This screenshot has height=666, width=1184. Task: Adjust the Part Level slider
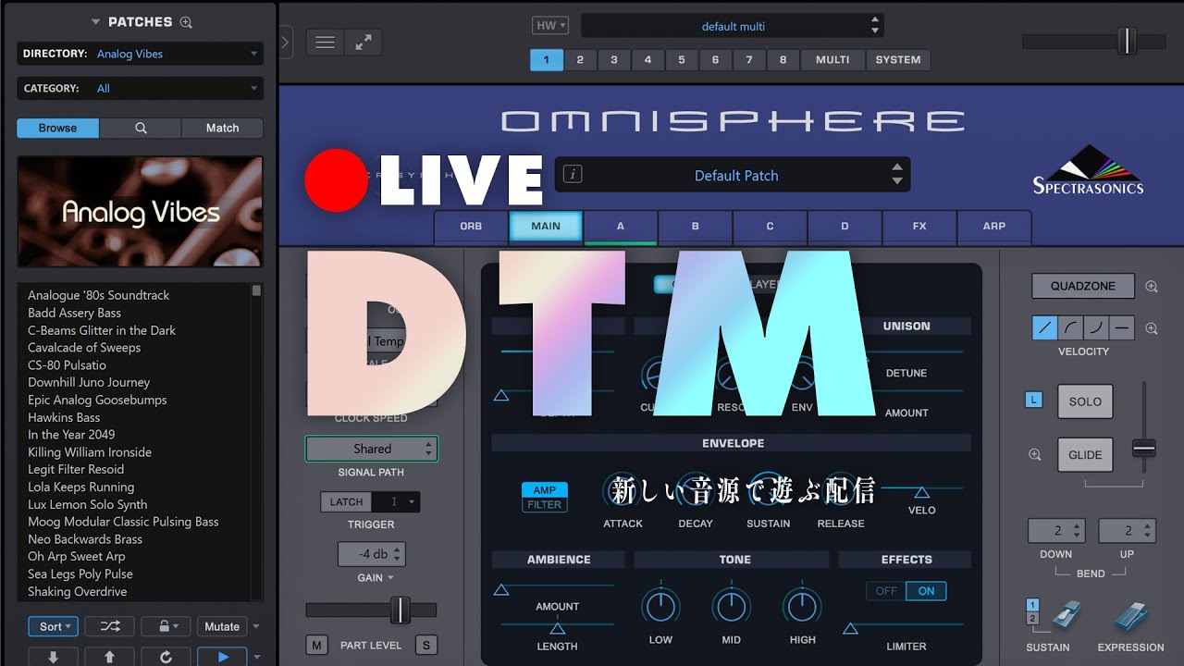[400, 610]
